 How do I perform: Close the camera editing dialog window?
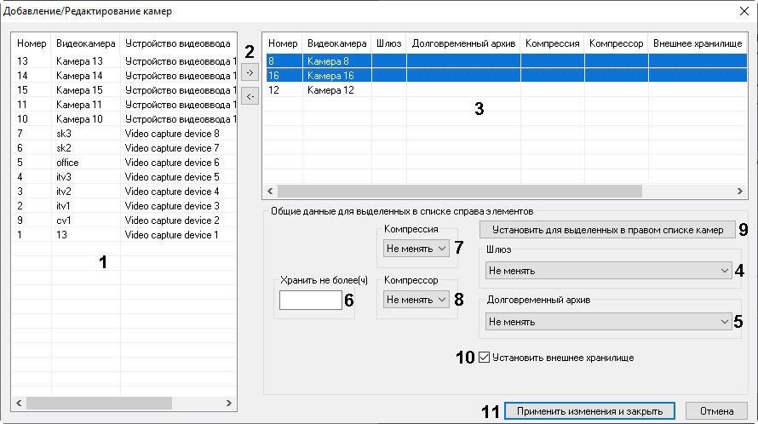tap(743, 11)
